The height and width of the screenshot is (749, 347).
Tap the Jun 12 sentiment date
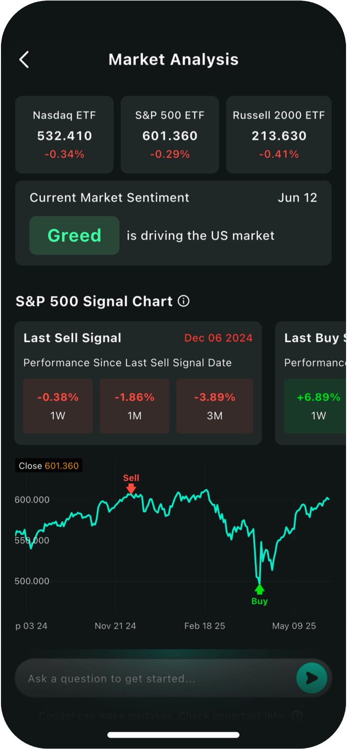click(297, 198)
